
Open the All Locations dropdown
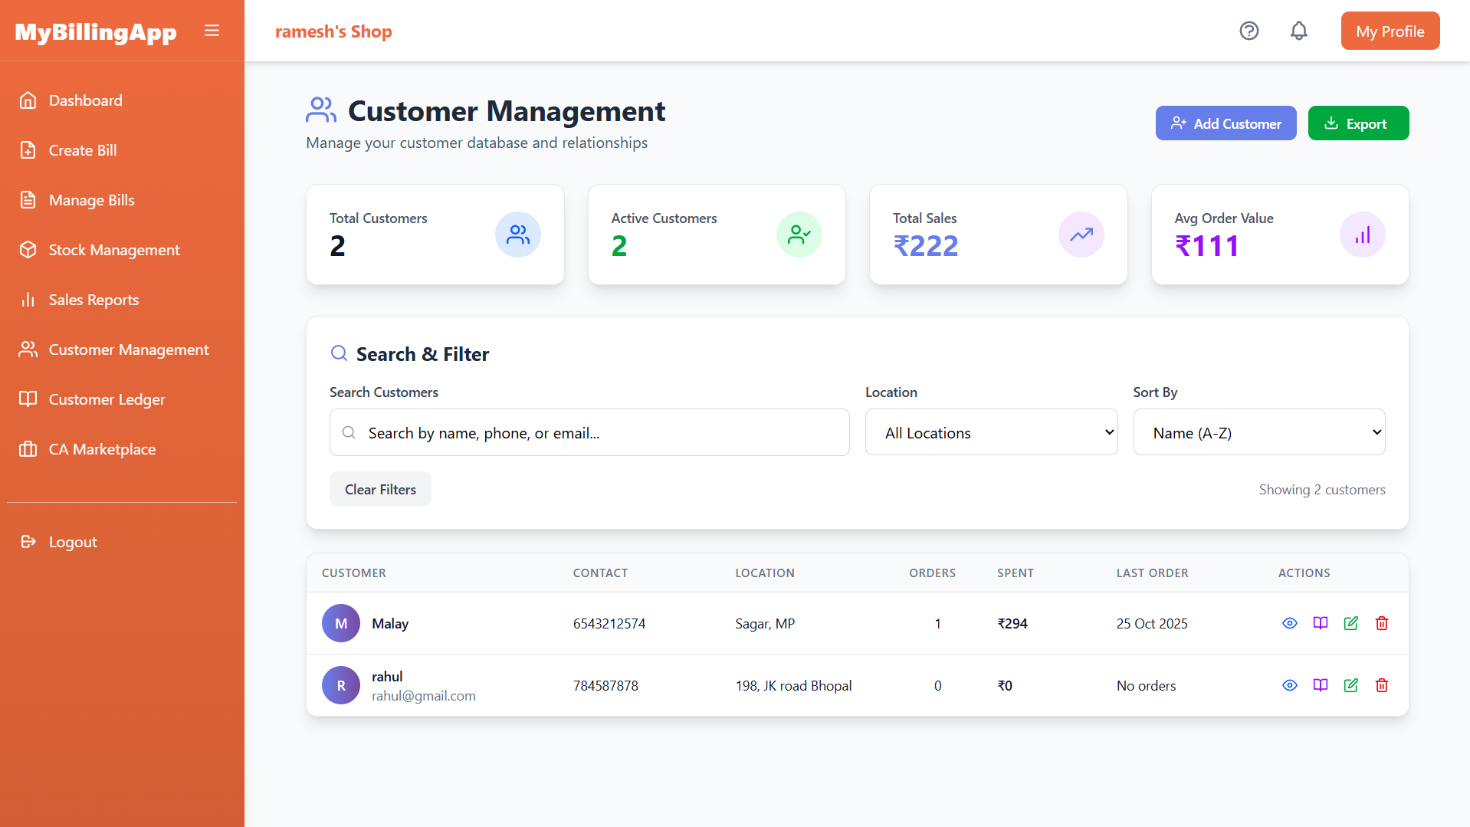point(991,432)
